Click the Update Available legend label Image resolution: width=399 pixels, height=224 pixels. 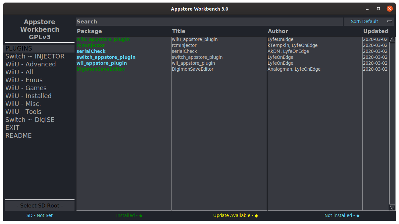(x=235, y=215)
